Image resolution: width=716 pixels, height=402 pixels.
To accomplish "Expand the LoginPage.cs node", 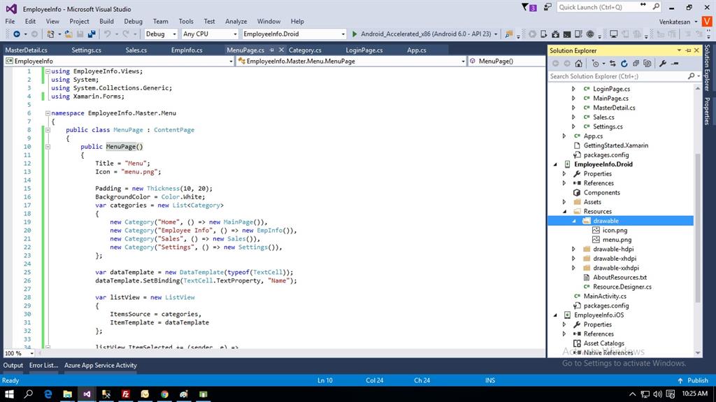I will coord(573,89).
